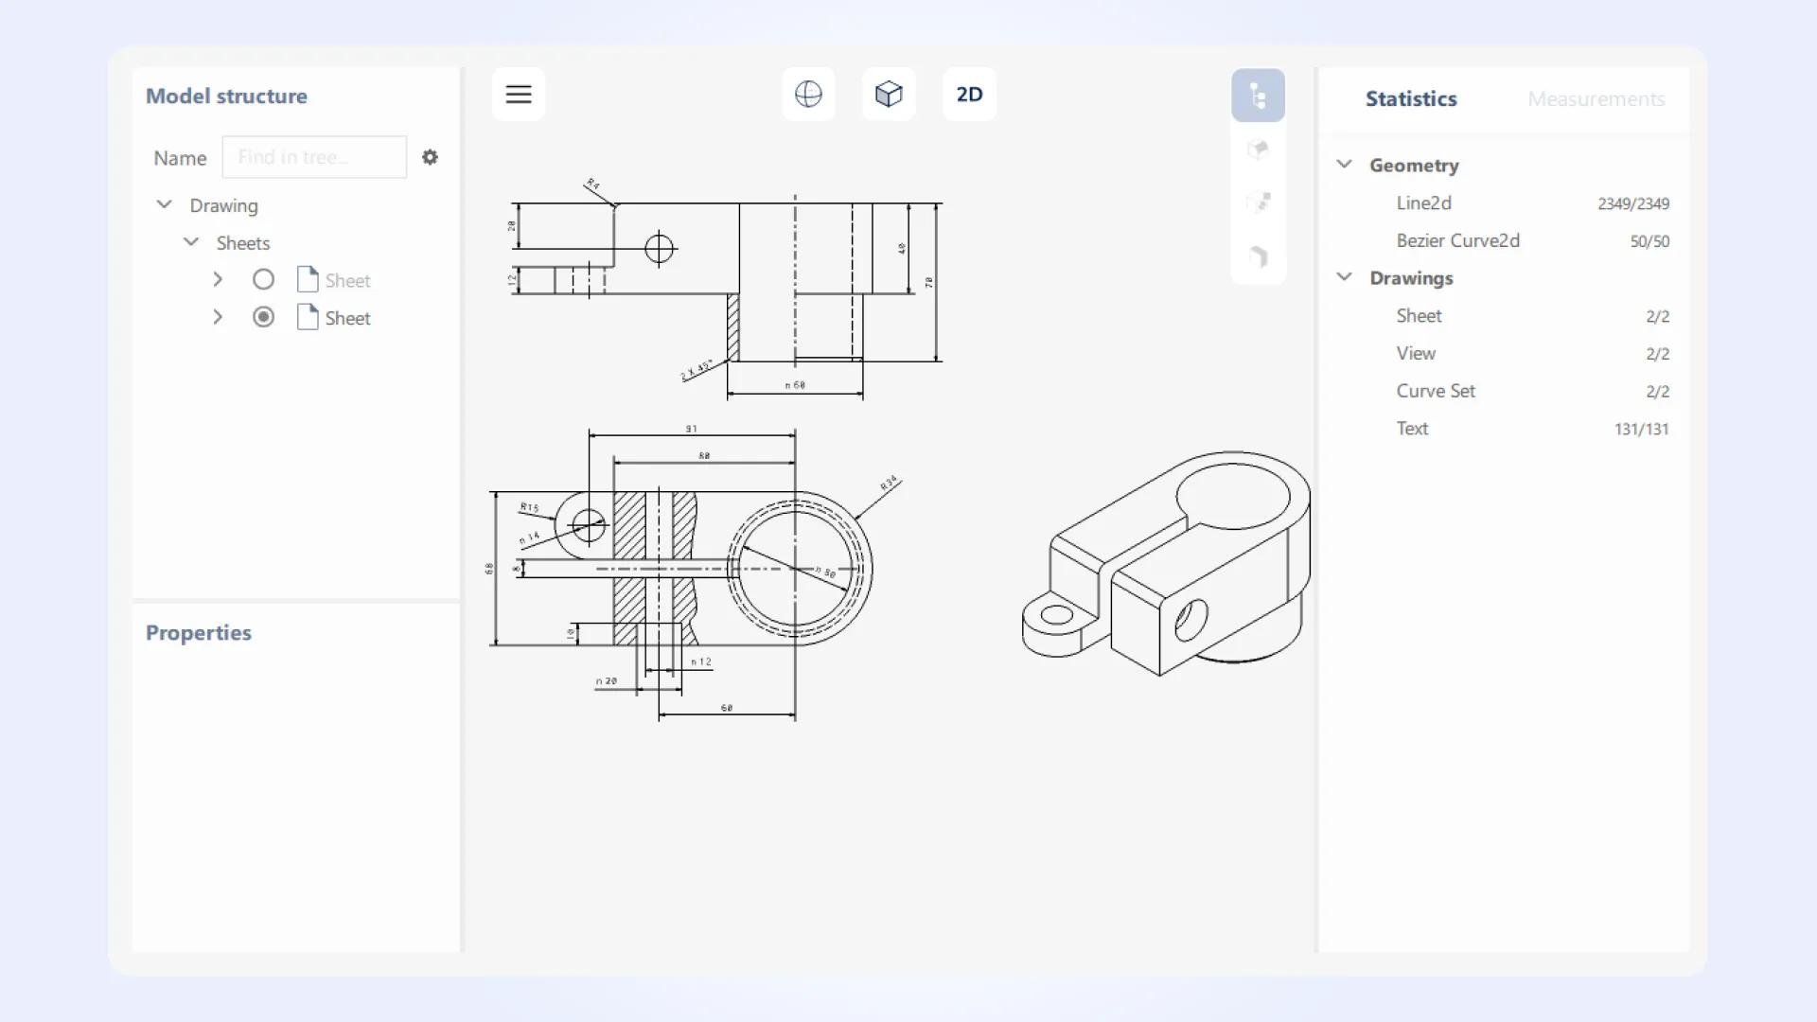Switch to the Measurements tab
The width and height of the screenshot is (1817, 1022).
coord(1596,98)
